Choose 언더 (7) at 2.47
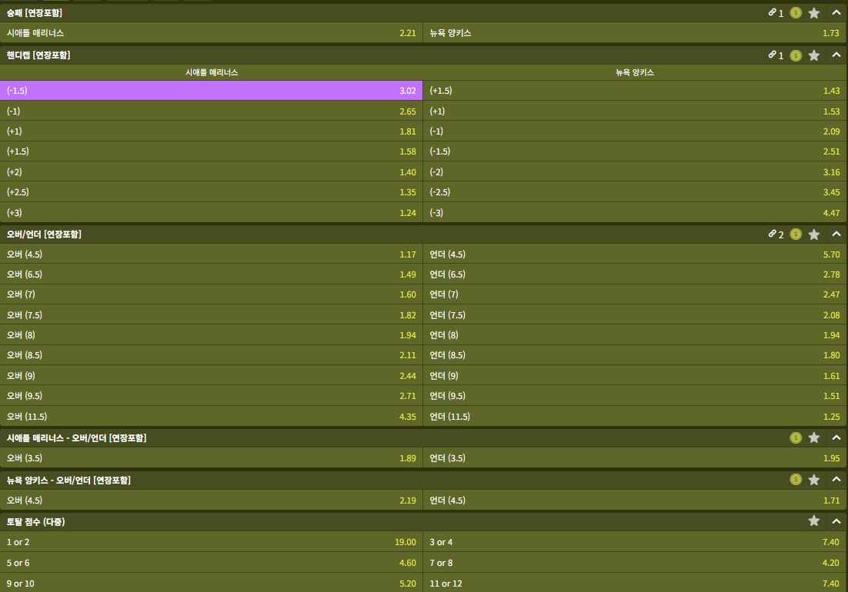 pos(635,294)
